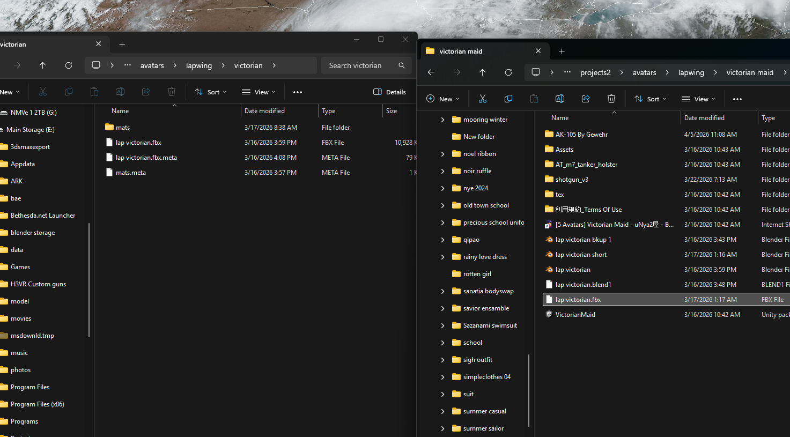Image resolution: width=790 pixels, height=437 pixels.
Task: Add a new tab beside victorian maid tab
Action: pyautogui.click(x=562, y=51)
